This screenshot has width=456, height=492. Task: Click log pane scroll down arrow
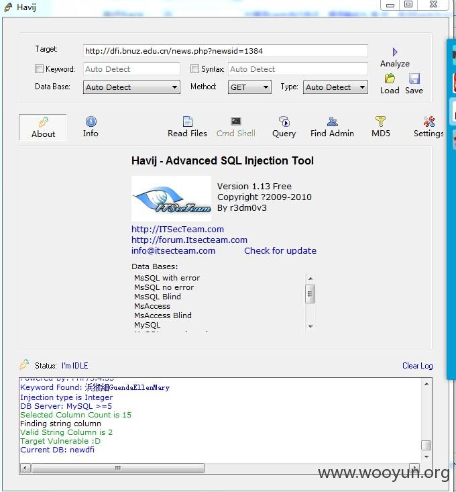pos(426,457)
